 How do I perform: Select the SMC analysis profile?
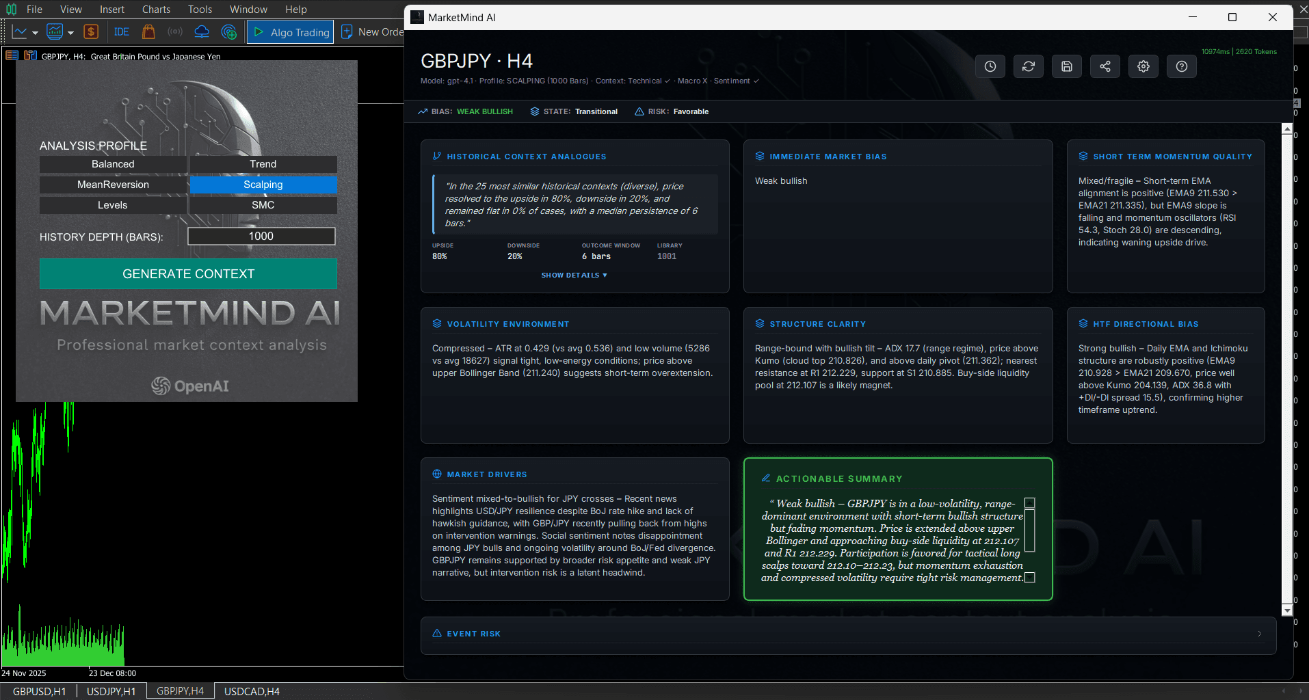point(263,205)
